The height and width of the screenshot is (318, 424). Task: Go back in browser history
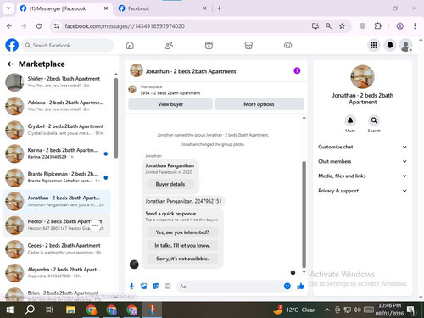[9, 26]
